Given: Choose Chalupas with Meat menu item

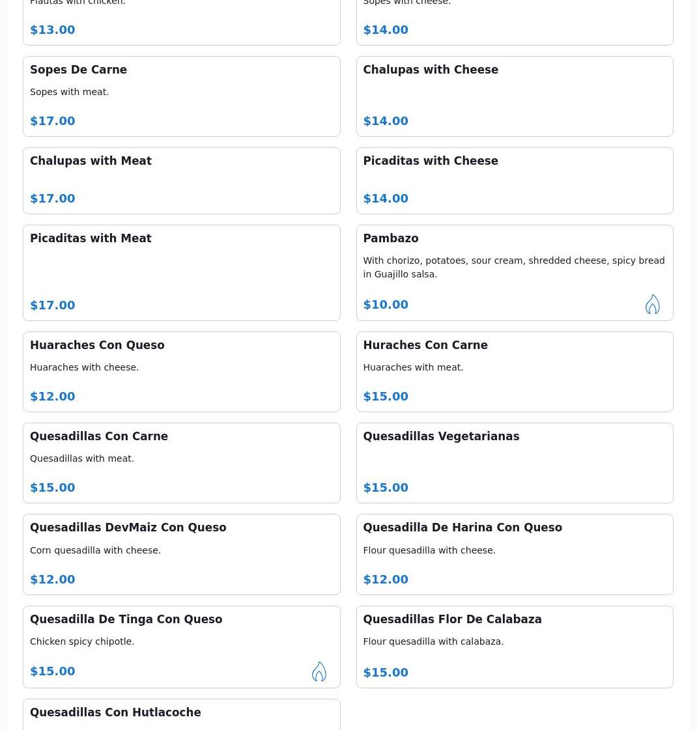Looking at the screenshot, I should click(182, 180).
